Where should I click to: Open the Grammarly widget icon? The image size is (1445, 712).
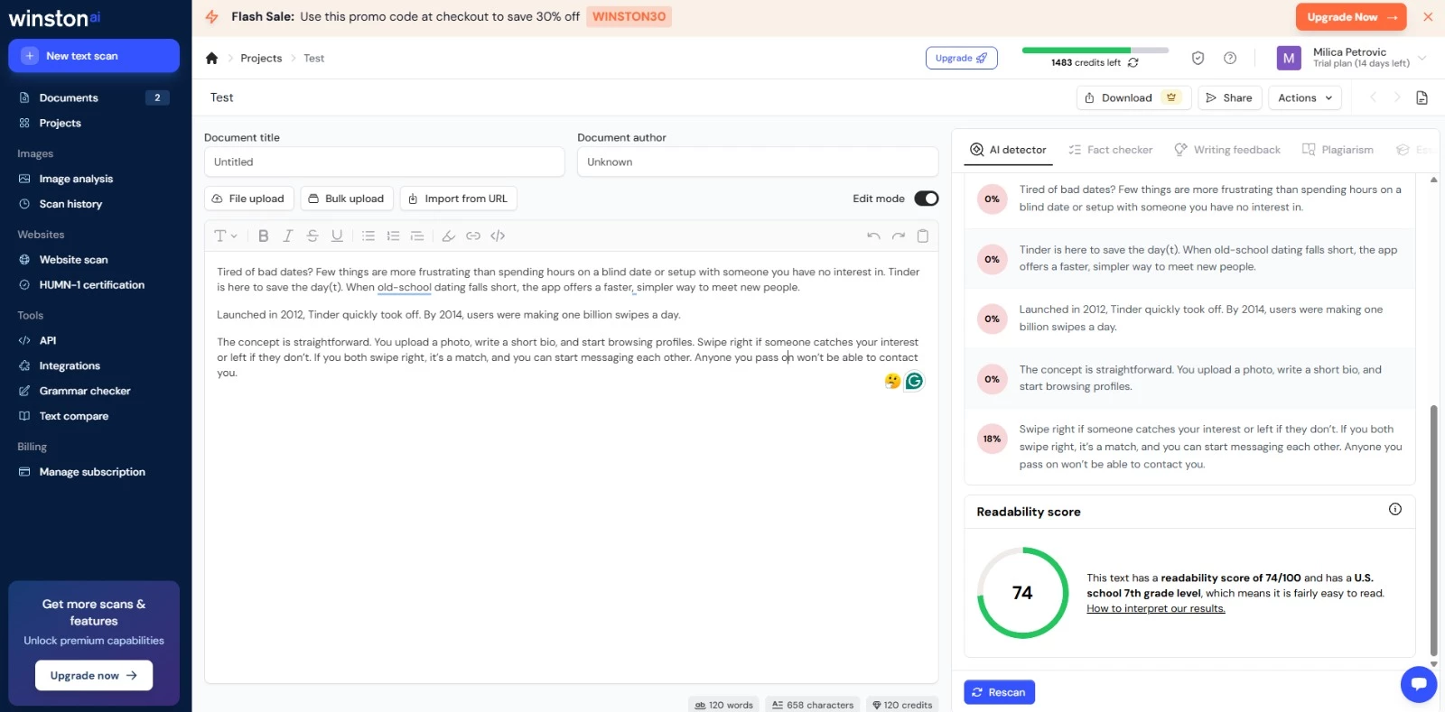914,381
